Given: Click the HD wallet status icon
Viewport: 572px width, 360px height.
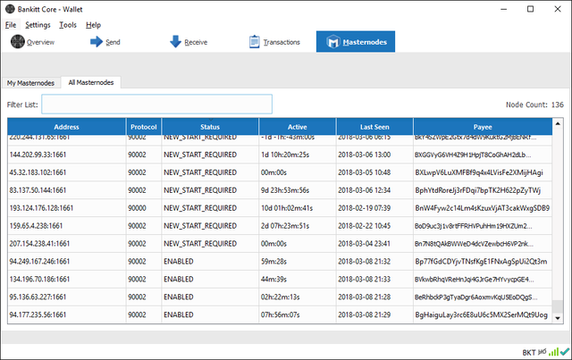Looking at the screenshot, I should pyautogui.click(x=543, y=352).
